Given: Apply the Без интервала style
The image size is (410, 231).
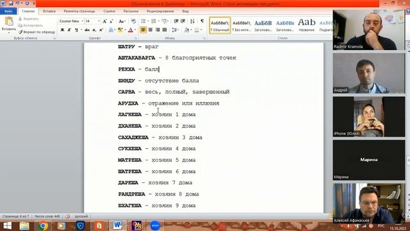Looking at the screenshot, I should (x=242, y=26).
